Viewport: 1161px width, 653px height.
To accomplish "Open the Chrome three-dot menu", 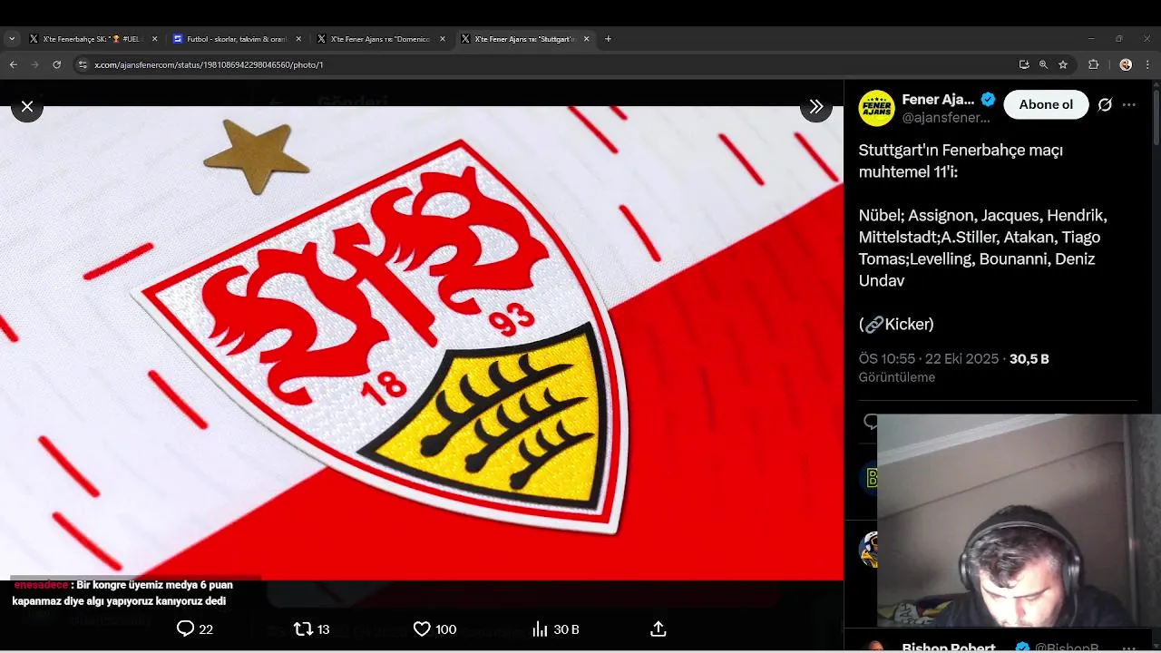I will (1147, 64).
